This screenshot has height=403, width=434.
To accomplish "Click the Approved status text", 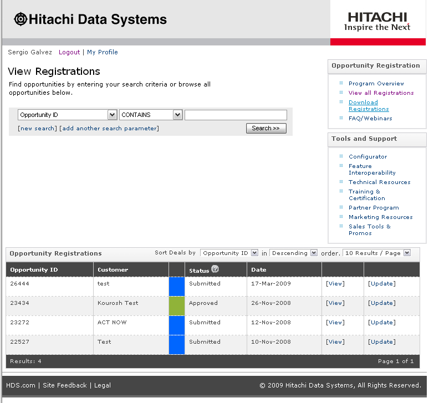I will (x=203, y=303).
